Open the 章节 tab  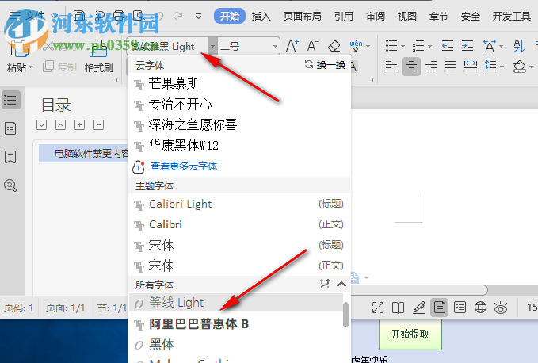438,16
